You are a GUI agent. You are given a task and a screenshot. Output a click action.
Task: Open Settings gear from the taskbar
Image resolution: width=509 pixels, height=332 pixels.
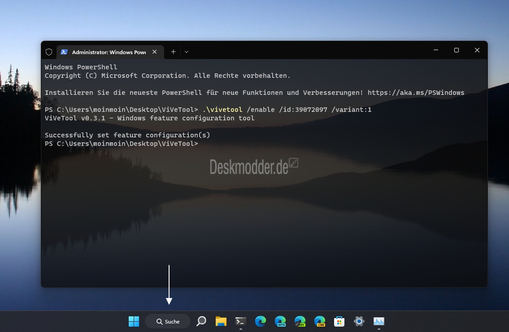coord(359,321)
